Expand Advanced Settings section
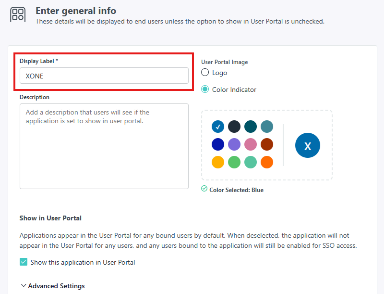 pyautogui.click(x=52, y=286)
